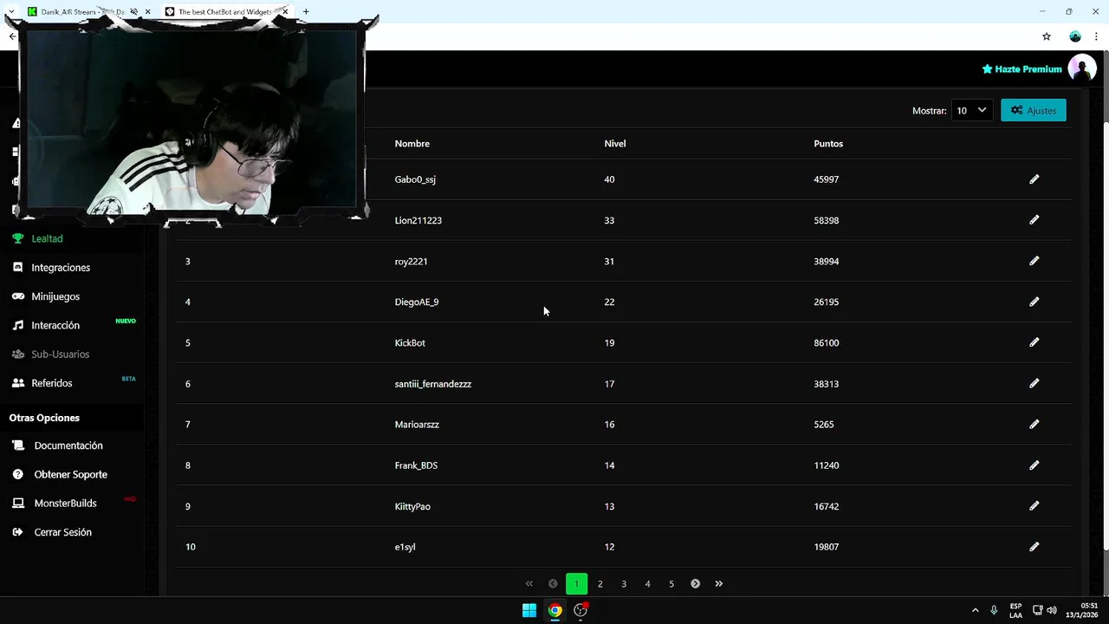
Task: Edit the roy2221 row with its pencil icon
Action: click(1034, 261)
